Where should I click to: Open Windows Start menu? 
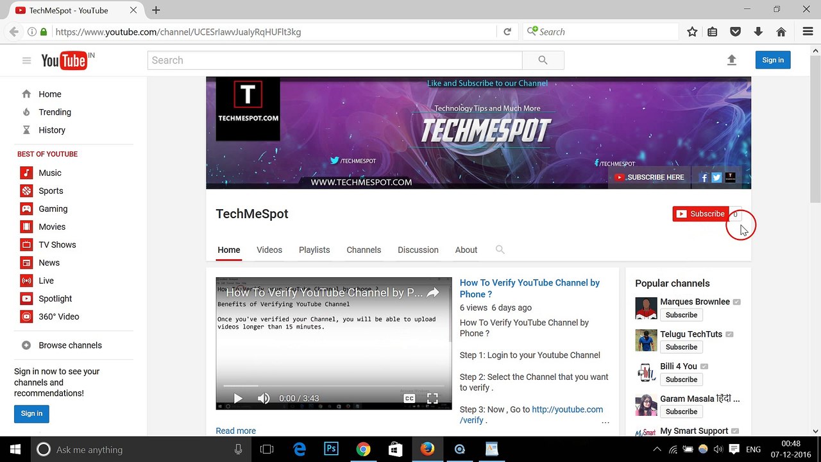click(x=15, y=450)
